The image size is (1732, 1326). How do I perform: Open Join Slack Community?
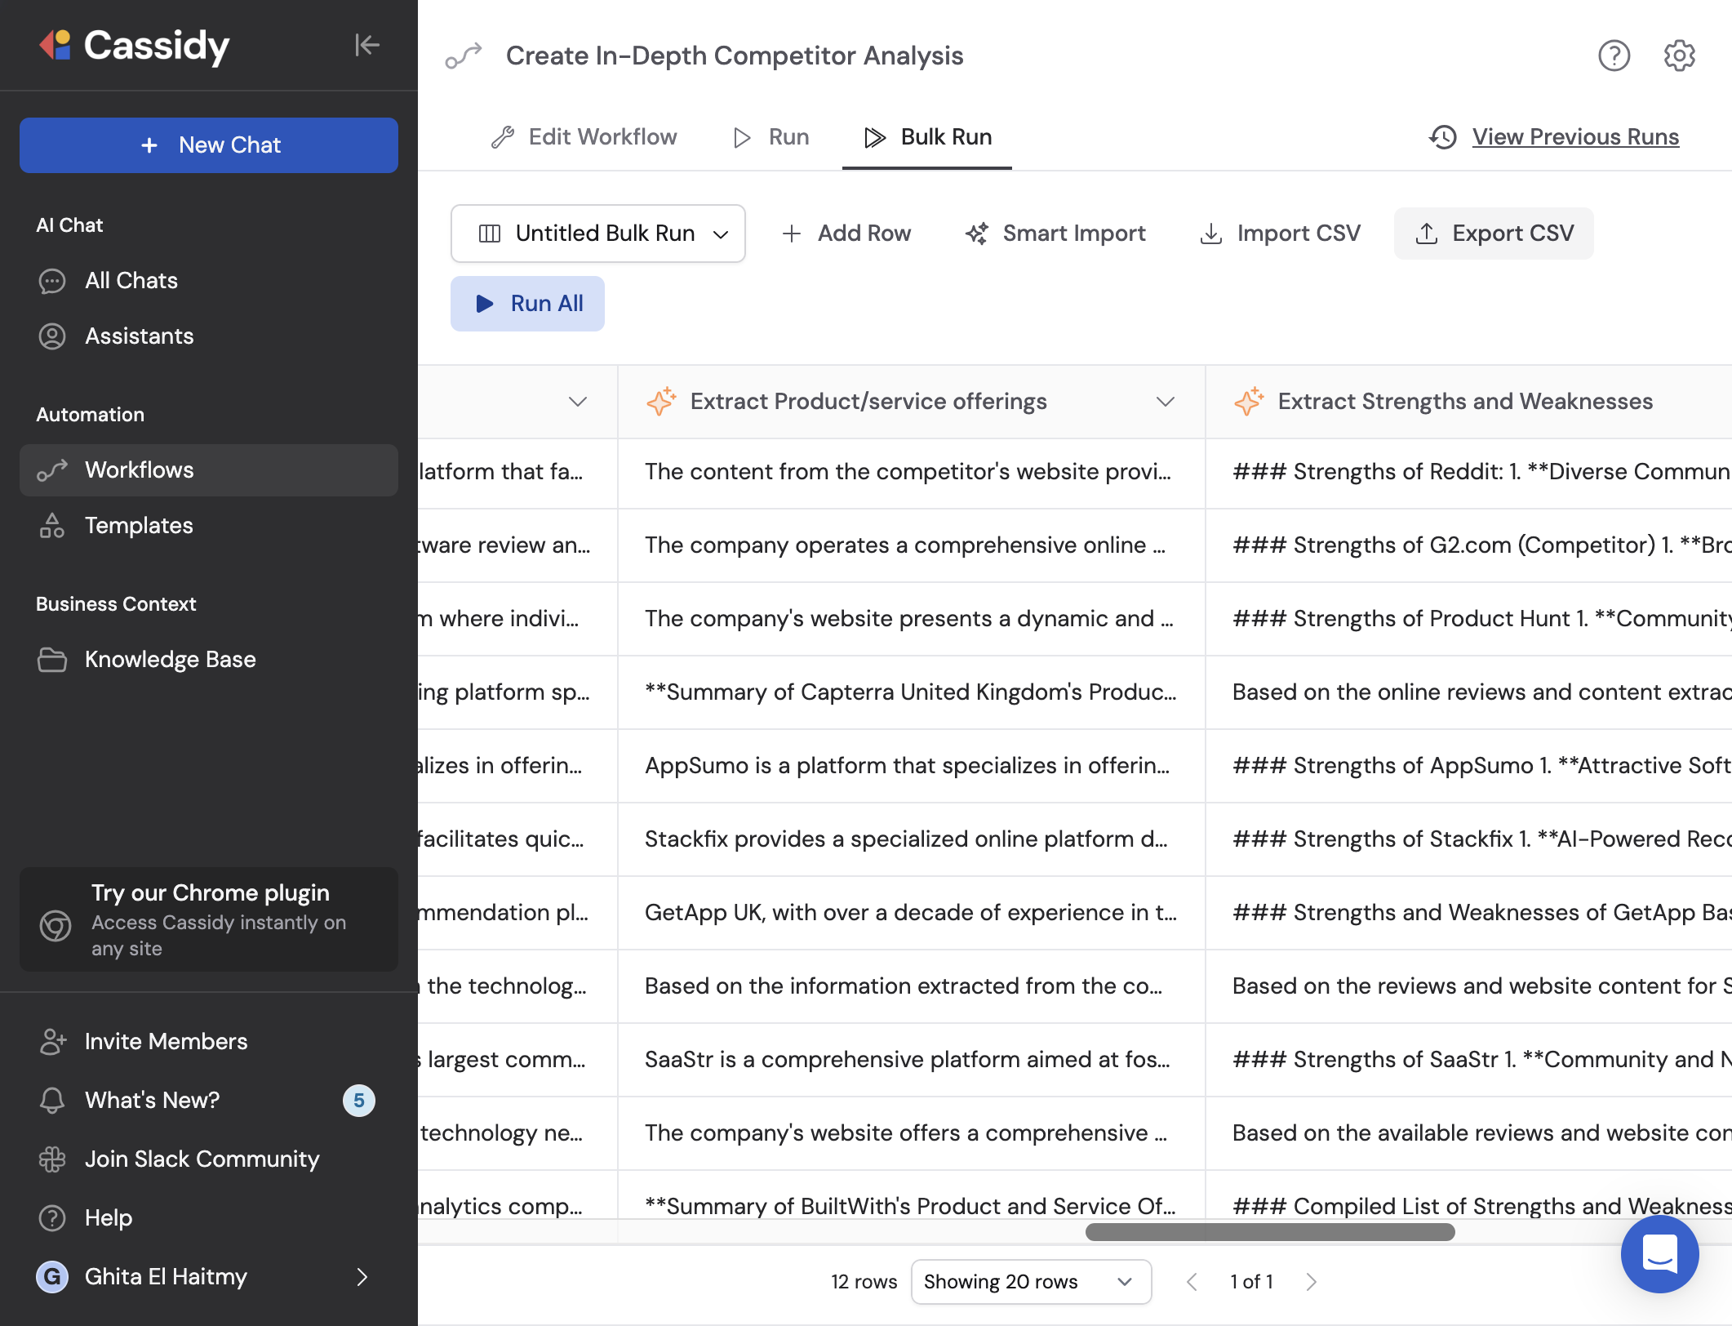209,1159
